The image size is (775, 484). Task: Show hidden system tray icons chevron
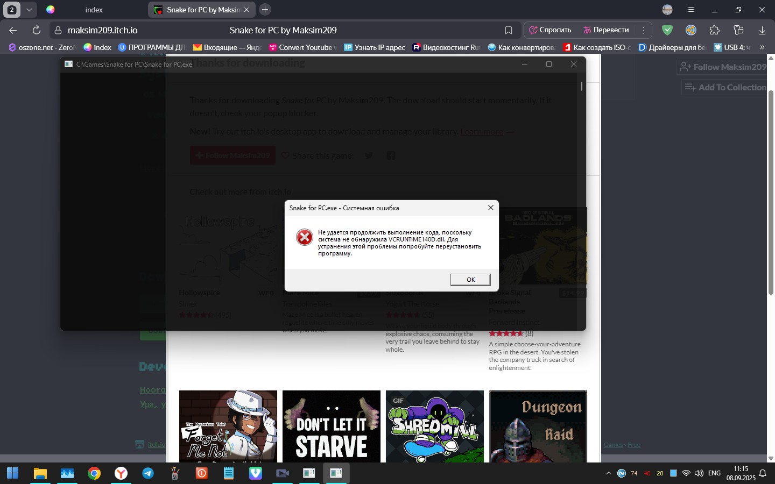(609, 473)
